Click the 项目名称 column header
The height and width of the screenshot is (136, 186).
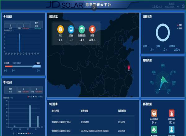coord(55,111)
